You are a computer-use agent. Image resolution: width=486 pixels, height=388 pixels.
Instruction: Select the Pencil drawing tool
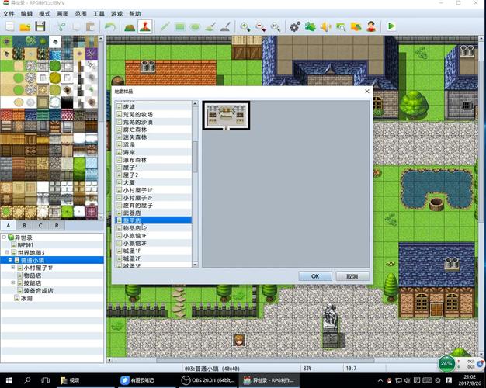pyautogui.click(x=165, y=26)
